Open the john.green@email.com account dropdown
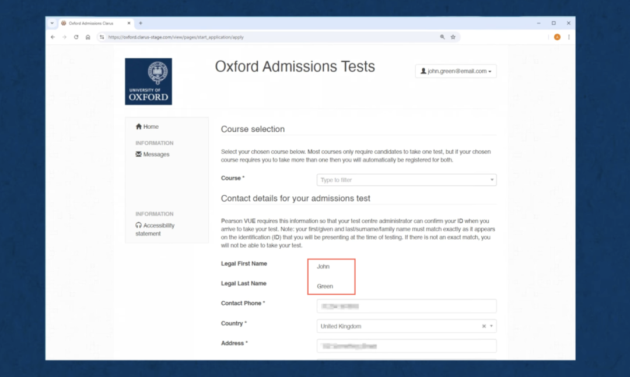630x377 pixels. (x=456, y=71)
